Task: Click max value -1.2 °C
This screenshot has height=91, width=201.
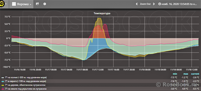Action: [185, 77]
